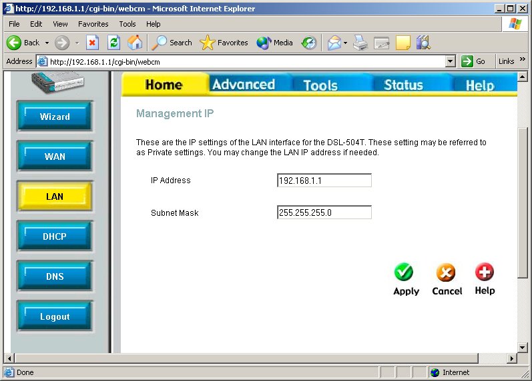The height and width of the screenshot is (381, 532).
Task: Click the router device image
Action: pyautogui.click(x=57, y=82)
